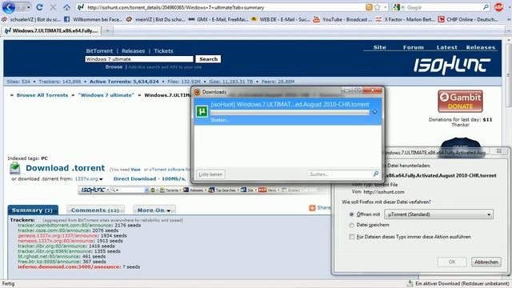Click the YouTube bookmark icon
This screenshot has width=512, height=288.
click(x=316, y=19)
